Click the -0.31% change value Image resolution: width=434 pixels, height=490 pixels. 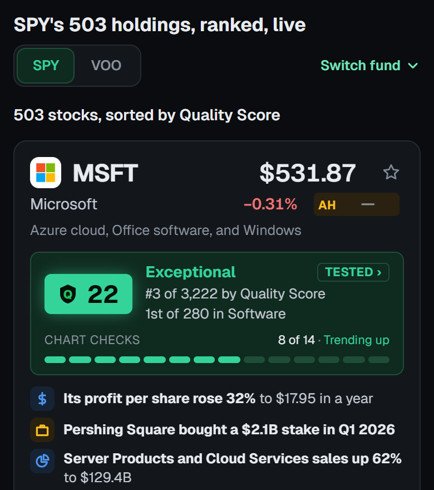pos(270,204)
